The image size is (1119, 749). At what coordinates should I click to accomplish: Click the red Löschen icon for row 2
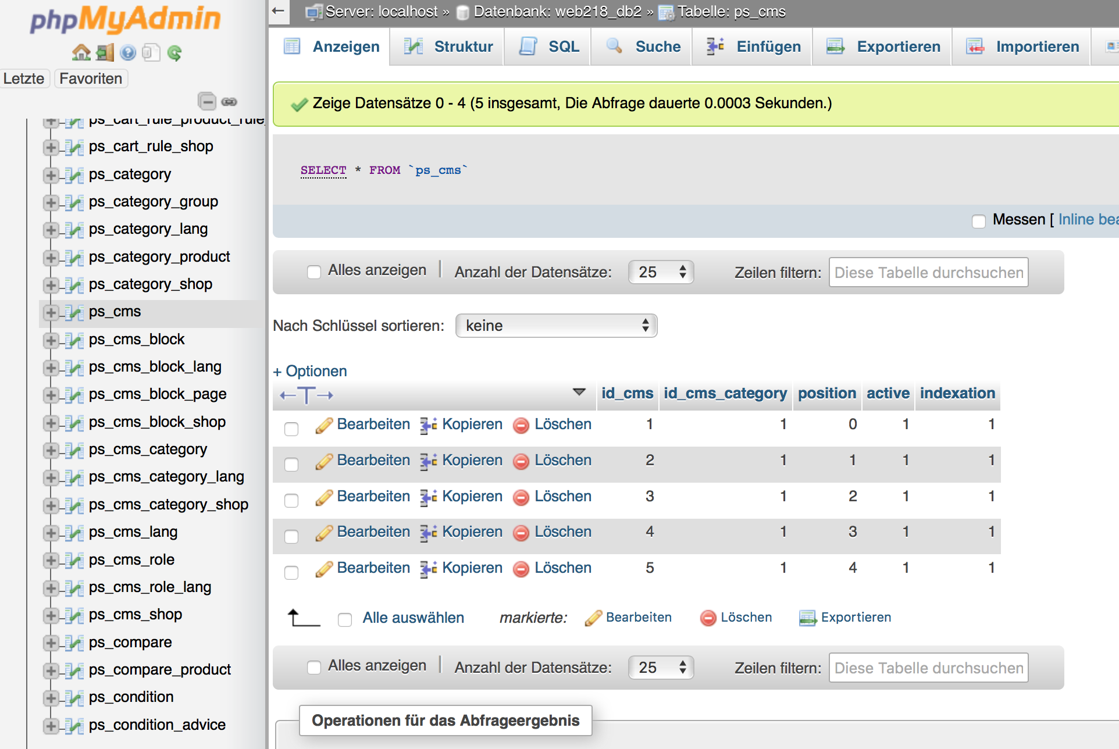pos(521,461)
